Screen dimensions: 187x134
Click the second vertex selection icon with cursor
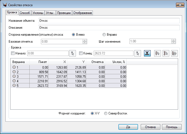(166, 53)
